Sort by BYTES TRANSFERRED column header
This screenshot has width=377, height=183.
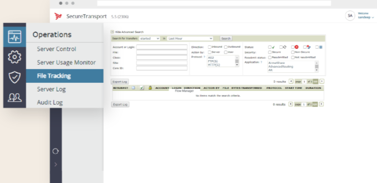247,88
